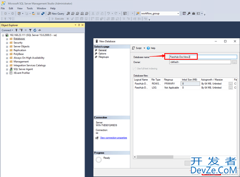
Task: Pin the Object Explorer panel
Action: pyautogui.click(x=79, y=25)
